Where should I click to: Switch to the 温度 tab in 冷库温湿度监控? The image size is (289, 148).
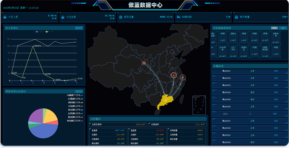coord(283,28)
